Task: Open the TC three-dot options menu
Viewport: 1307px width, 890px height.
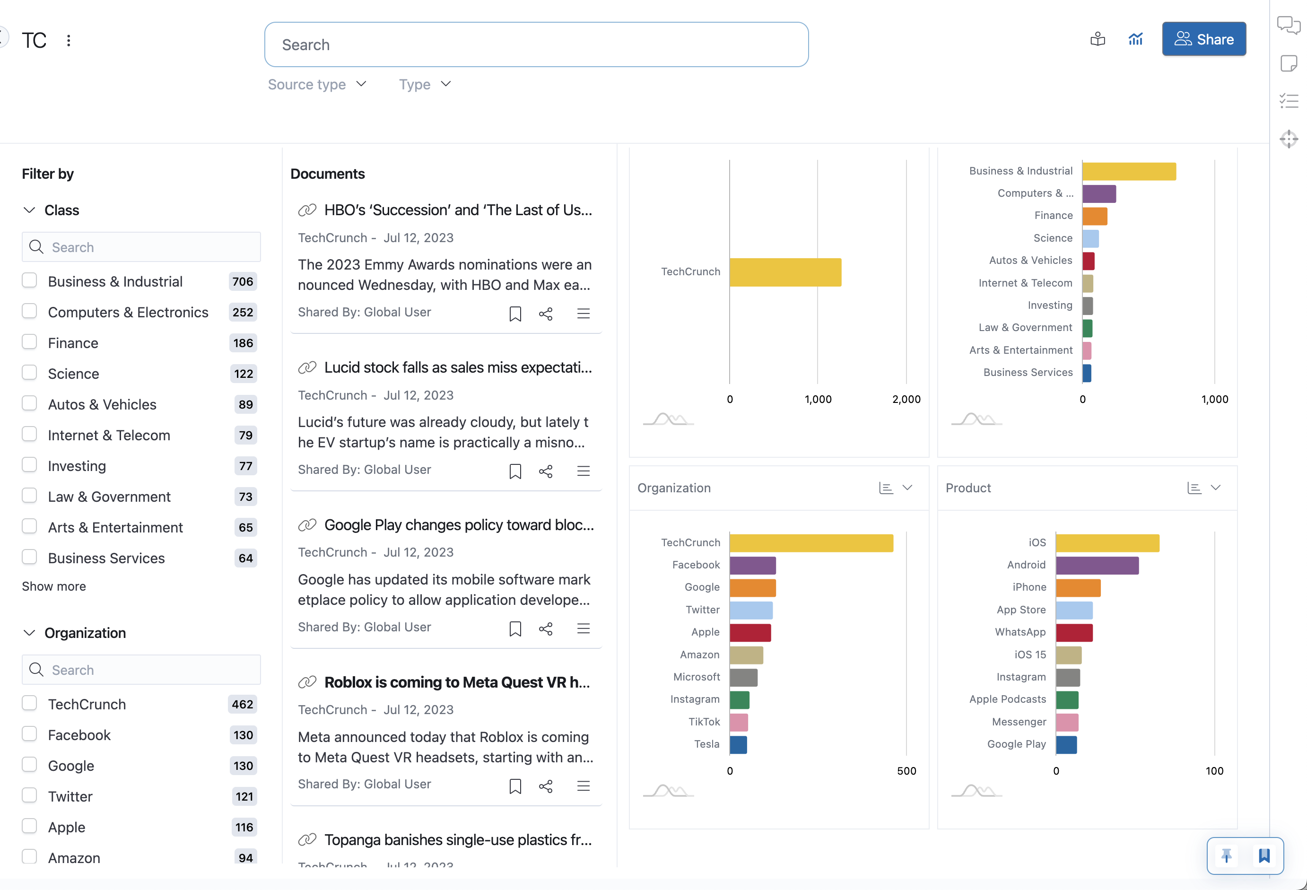Action: 69,41
